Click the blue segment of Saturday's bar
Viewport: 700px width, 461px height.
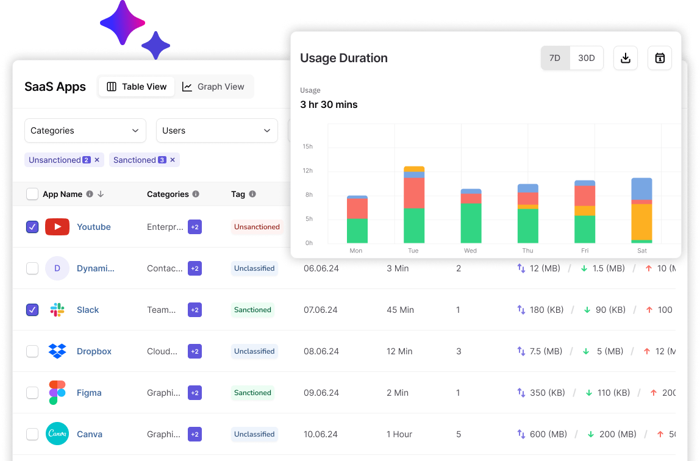[x=641, y=188]
